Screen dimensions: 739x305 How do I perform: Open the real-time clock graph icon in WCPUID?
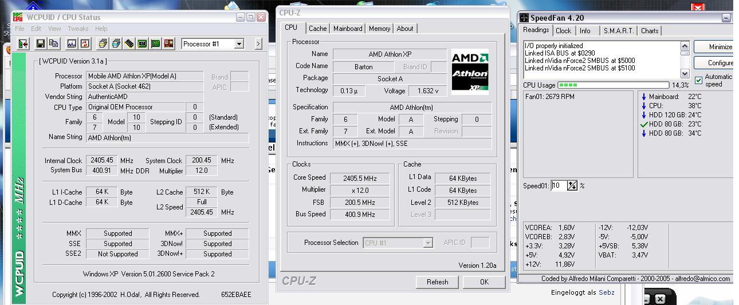coord(72,43)
